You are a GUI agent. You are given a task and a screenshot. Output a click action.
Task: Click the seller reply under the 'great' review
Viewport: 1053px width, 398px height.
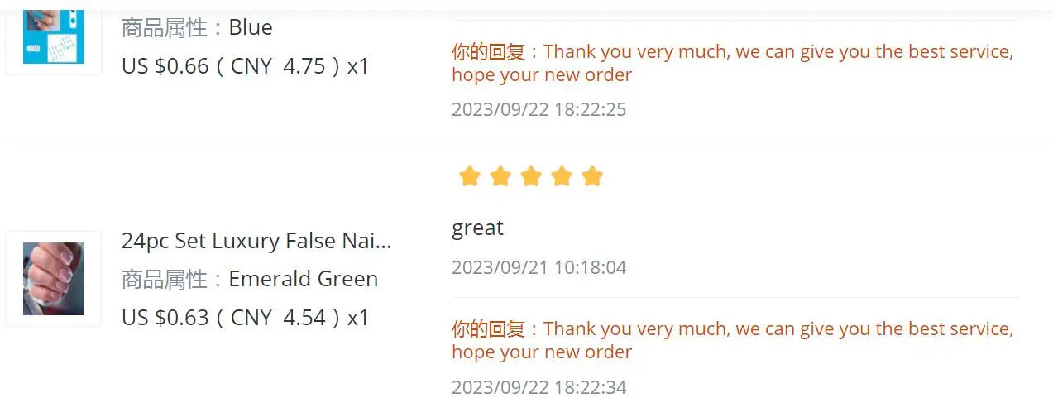click(x=732, y=340)
